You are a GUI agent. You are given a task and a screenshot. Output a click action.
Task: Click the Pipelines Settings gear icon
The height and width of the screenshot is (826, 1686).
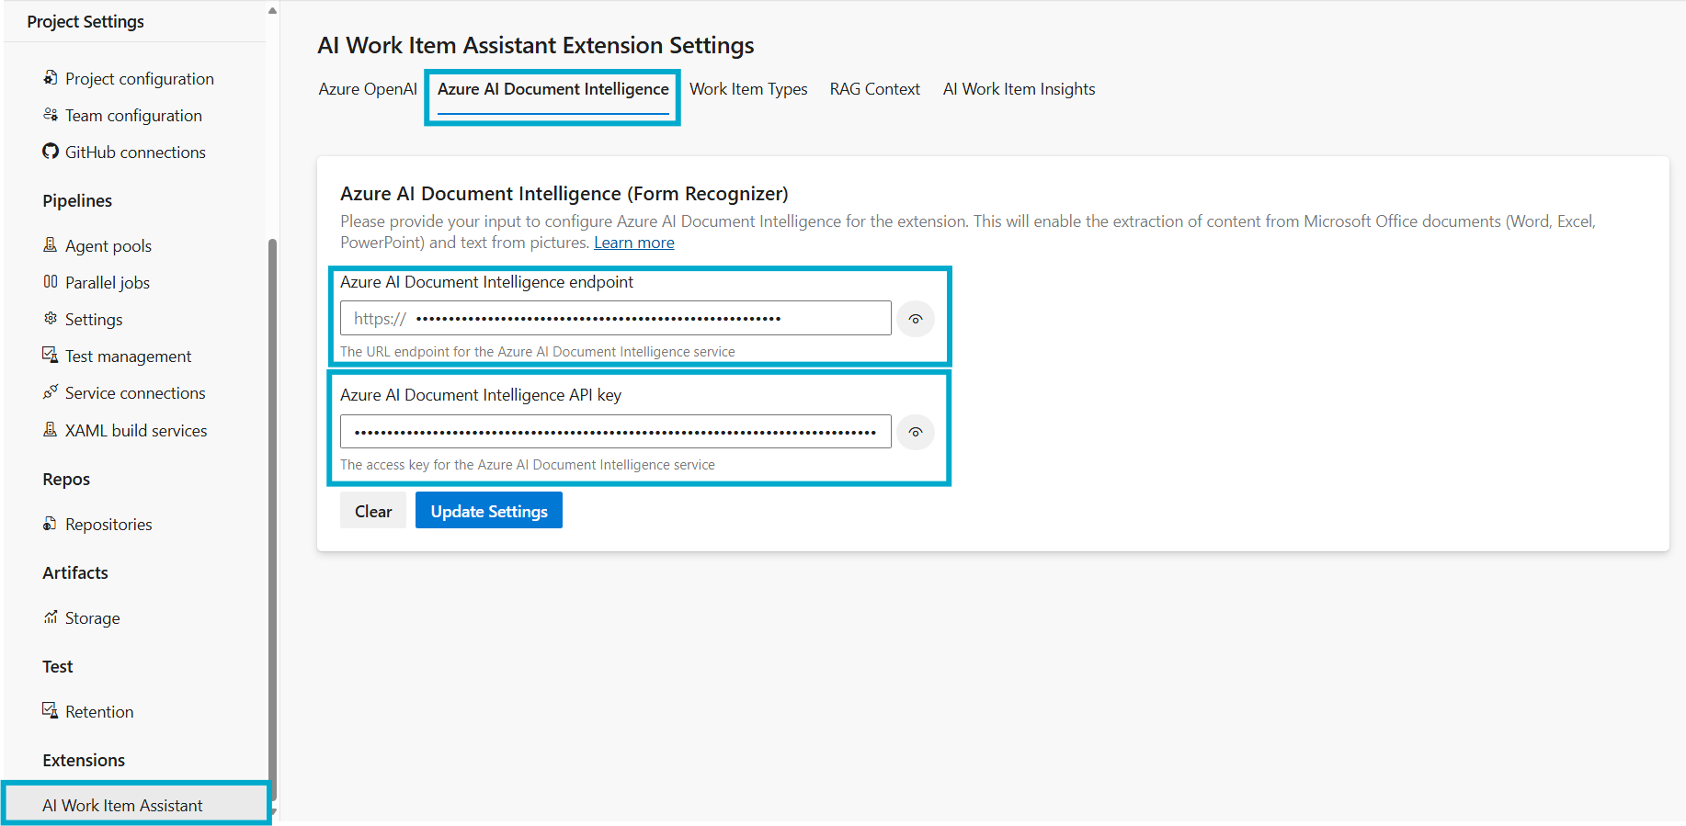tap(51, 319)
